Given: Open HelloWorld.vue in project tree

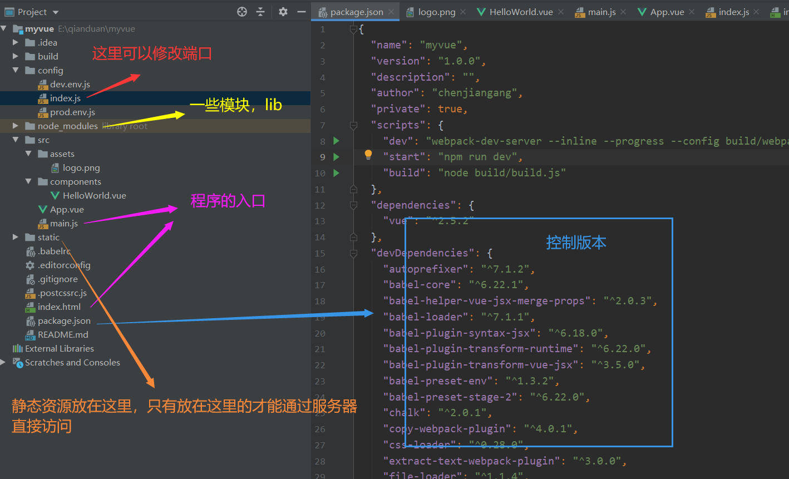Looking at the screenshot, I should coord(94,196).
